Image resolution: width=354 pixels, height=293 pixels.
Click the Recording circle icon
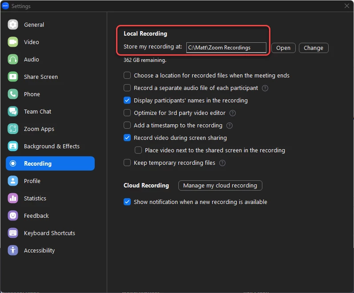(13, 163)
